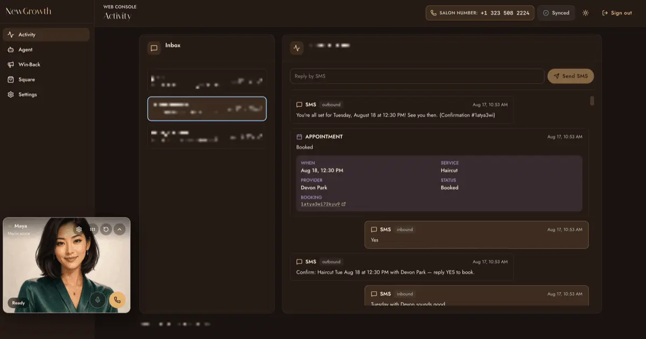Viewport: 646px width, 339px height.
Task: Go to Win-Back in sidebar
Action: click(x=46, y=64)
